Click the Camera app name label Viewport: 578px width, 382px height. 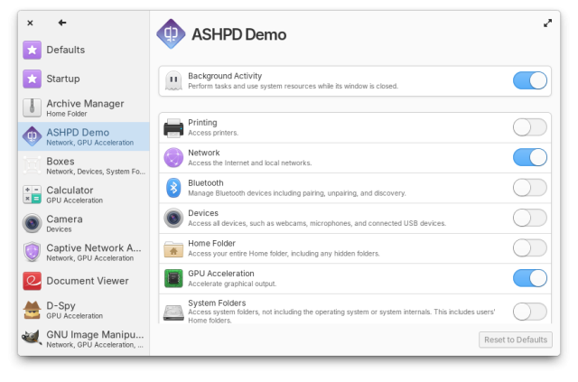click(64, 219)
